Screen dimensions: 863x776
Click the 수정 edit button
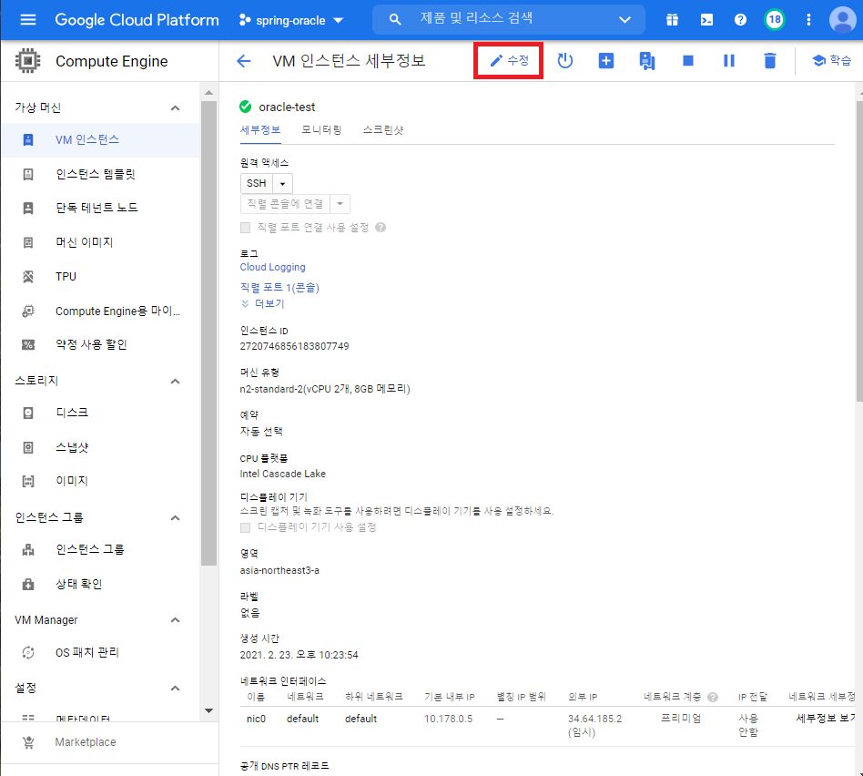click(x=509, y=61)
